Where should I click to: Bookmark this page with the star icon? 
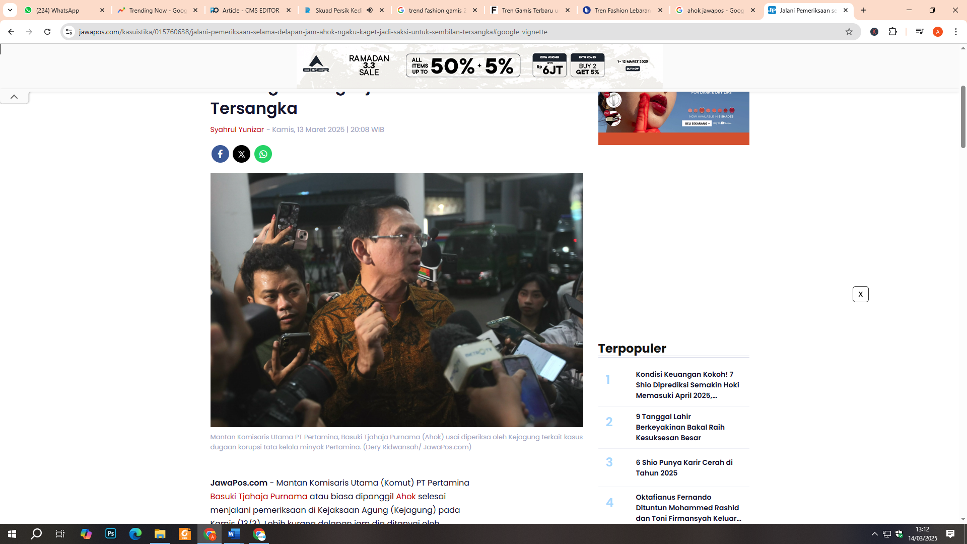pyautogui.click(x=849, y=32)
